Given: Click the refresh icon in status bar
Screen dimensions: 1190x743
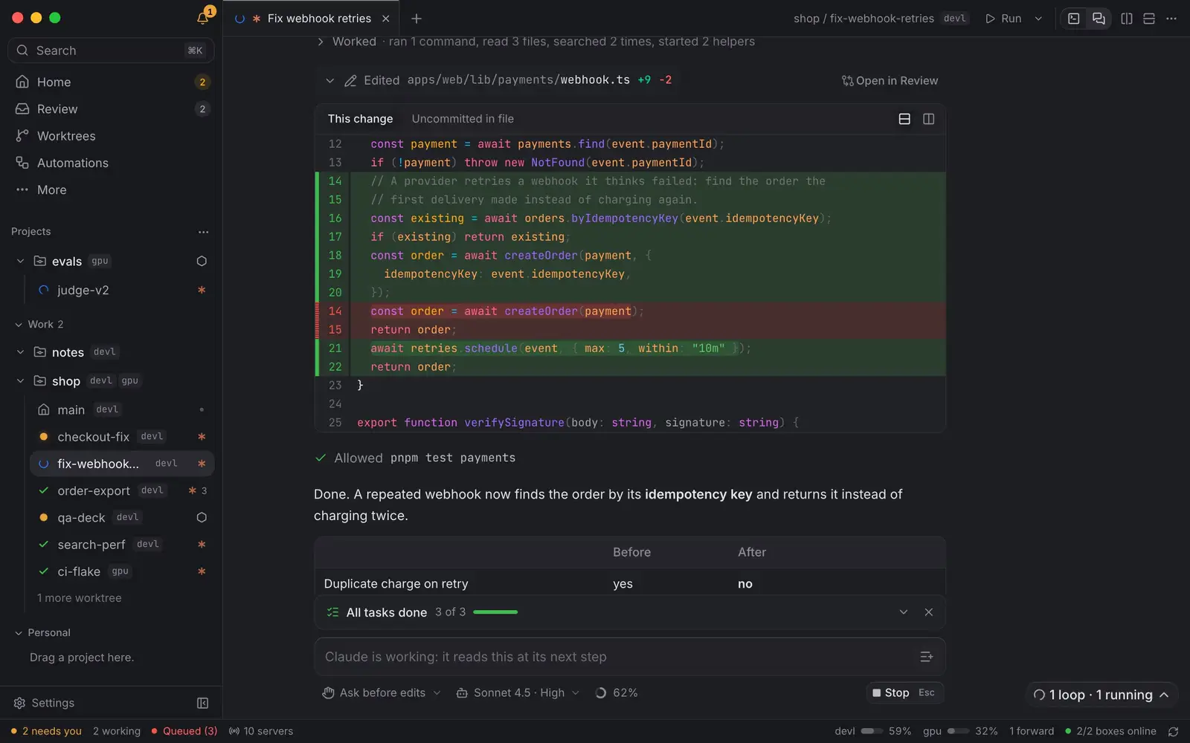Looking at the screenshot, I should [1173, 731].
